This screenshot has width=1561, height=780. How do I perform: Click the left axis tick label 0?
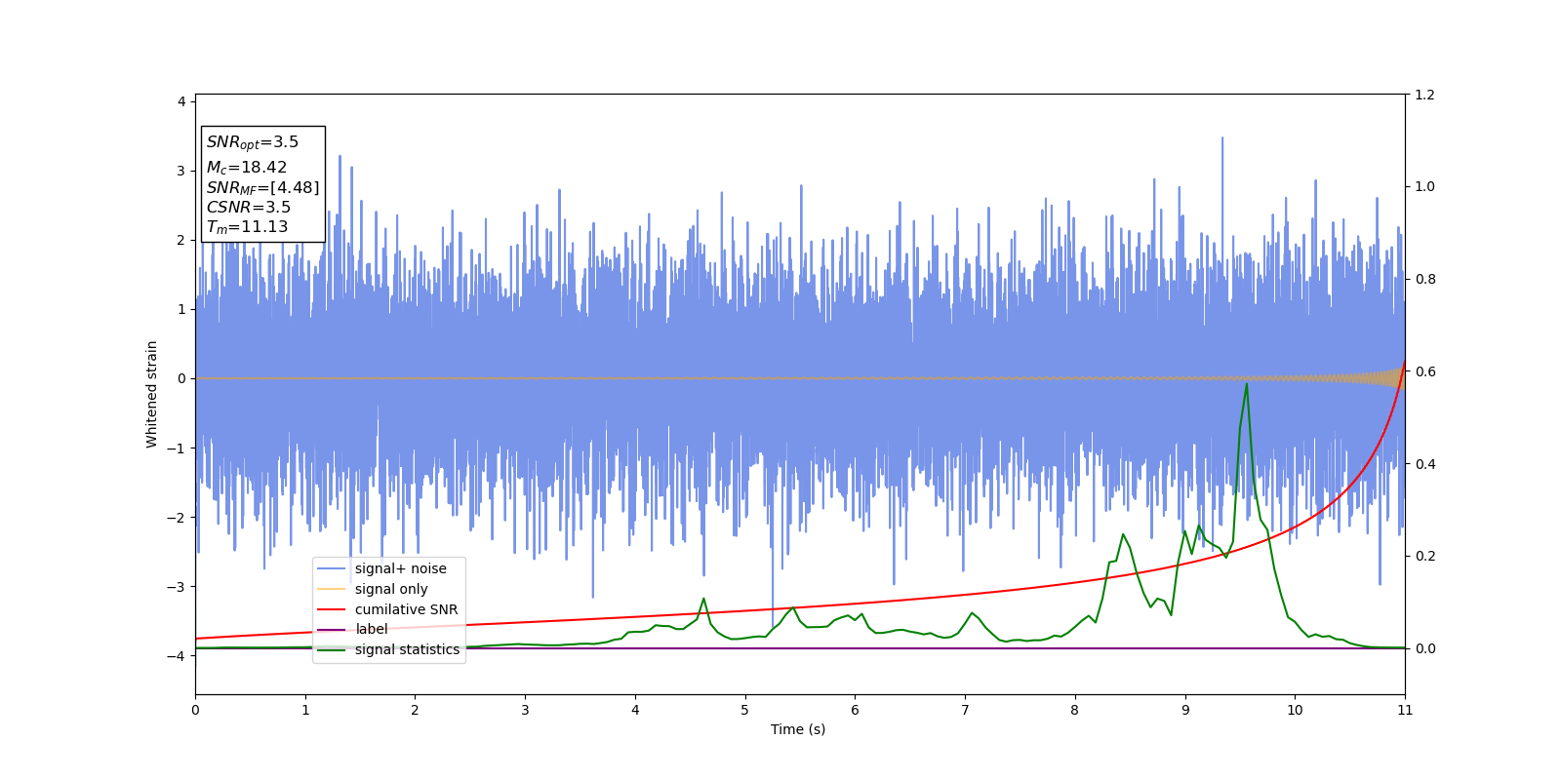coord(181,378)
